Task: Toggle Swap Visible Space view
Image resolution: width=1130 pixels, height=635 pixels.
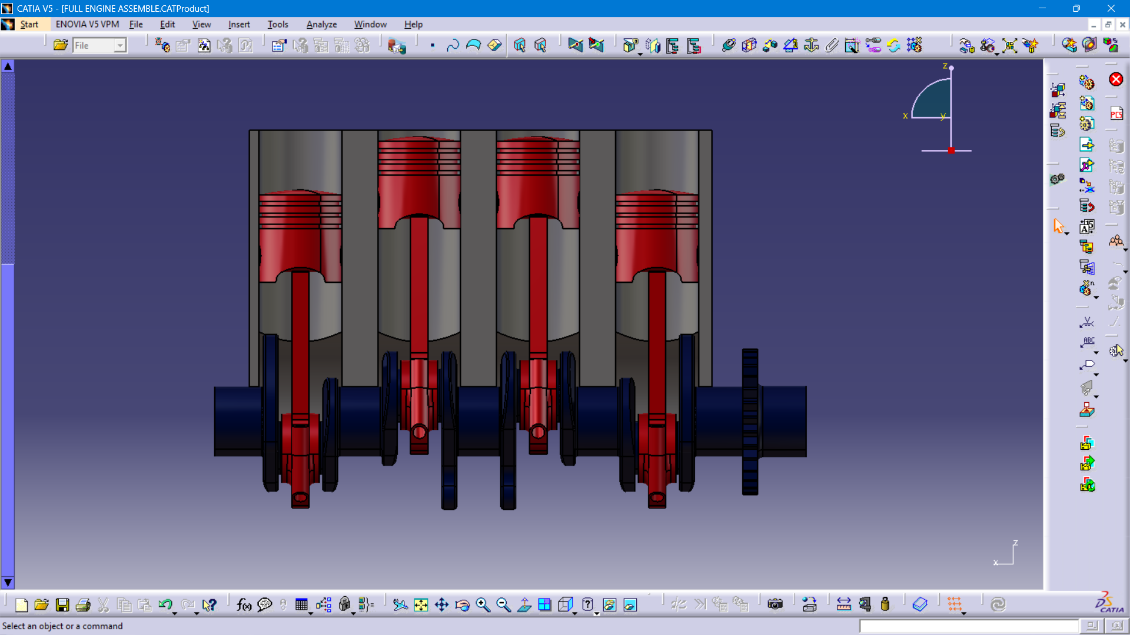Action: [x=630, y=604]
